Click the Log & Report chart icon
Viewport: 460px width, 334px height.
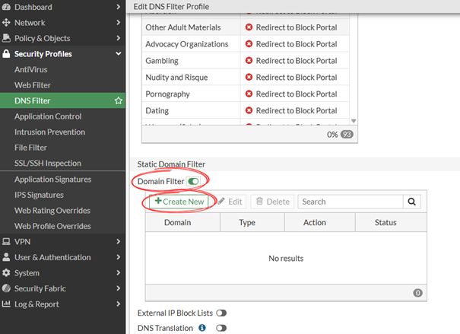[x=7, y=304]
